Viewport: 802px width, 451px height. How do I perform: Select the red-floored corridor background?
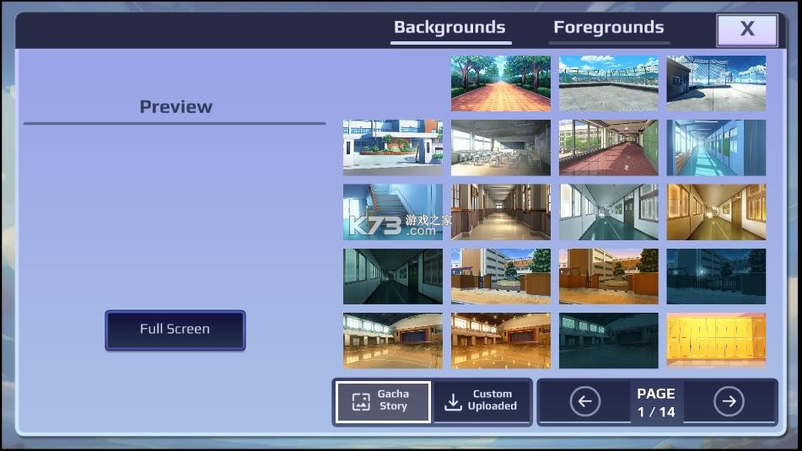(608, 148)
